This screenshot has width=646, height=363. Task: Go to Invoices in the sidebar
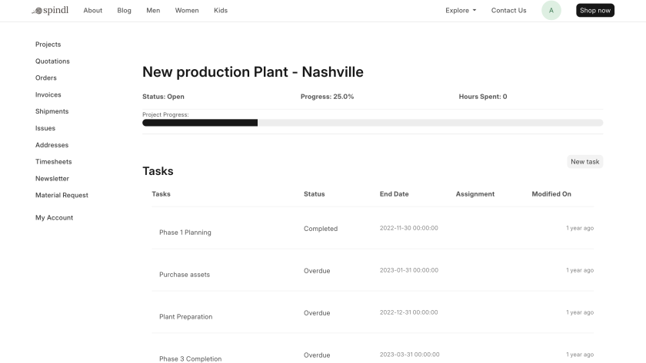point(48,94)
